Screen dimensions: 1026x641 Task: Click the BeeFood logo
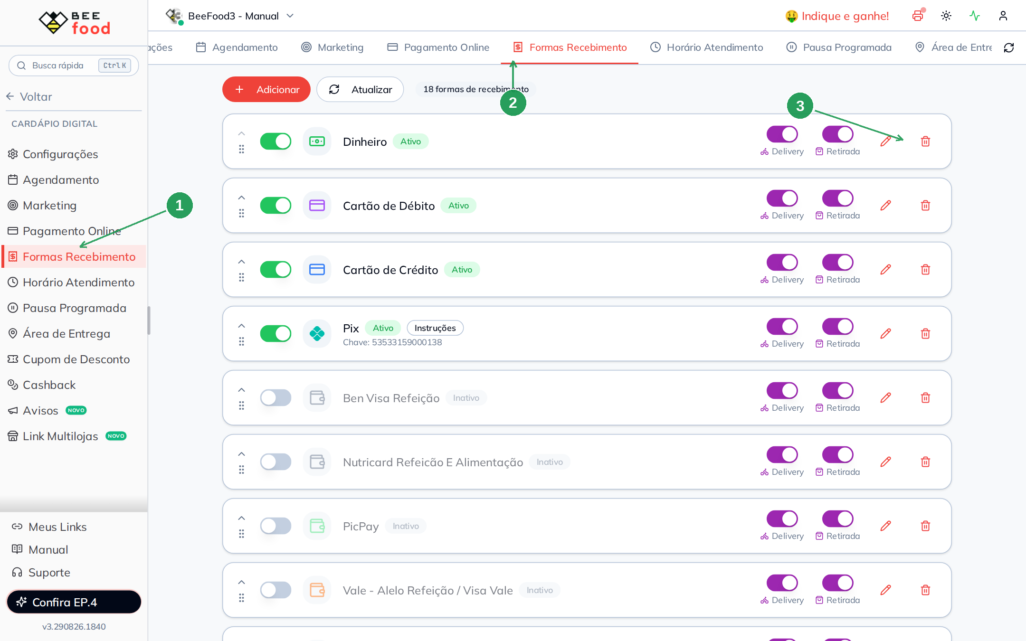click(x=74, y=22)
